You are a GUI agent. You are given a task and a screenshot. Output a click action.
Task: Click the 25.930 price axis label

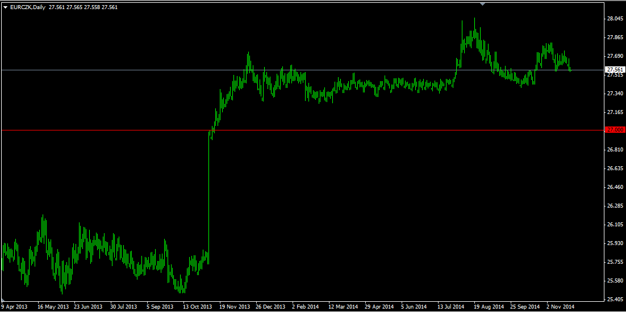615,243
